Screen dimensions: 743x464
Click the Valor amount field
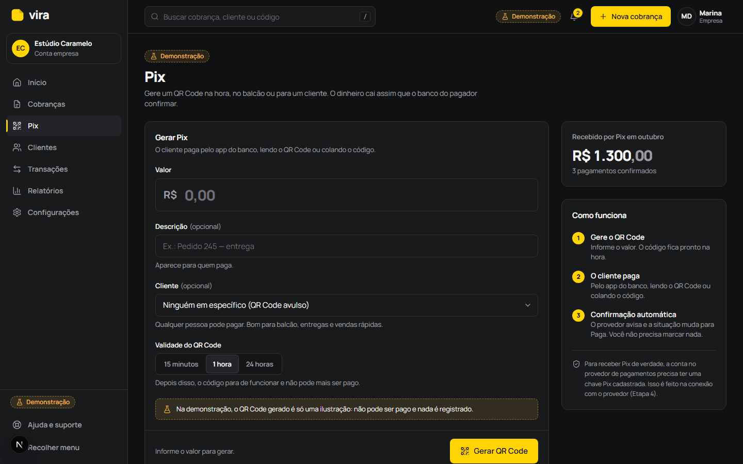coord(347,195)
